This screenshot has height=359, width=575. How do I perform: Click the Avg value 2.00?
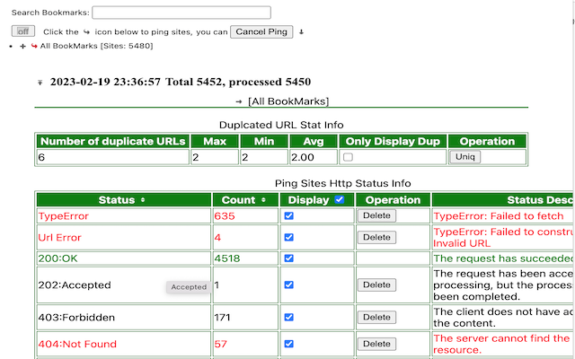pyautogui.click(x=303, y=158)
